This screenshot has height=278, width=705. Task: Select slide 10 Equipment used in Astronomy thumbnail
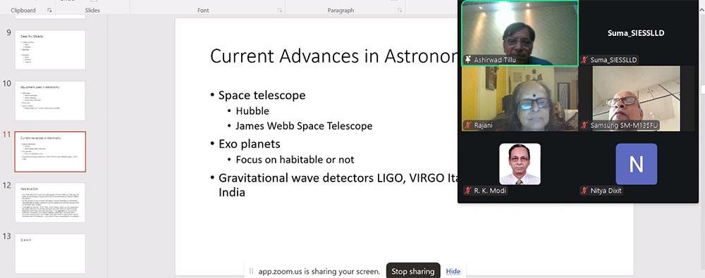(50, 101)
